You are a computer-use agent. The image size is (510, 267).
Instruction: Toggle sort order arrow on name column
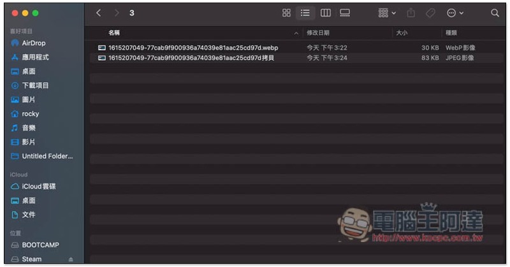point(296,33)
